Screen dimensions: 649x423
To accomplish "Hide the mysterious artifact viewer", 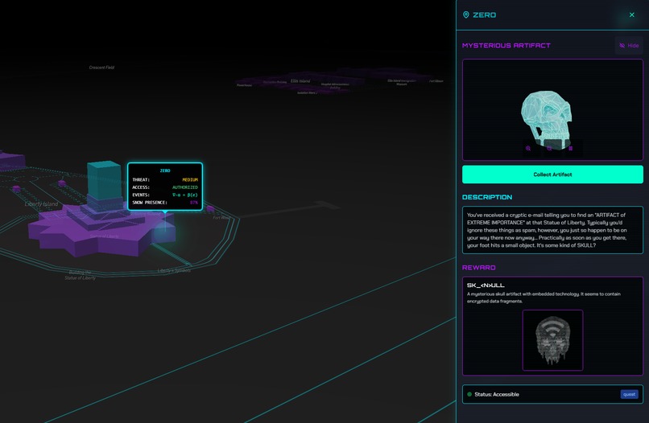I will (629, 46).
